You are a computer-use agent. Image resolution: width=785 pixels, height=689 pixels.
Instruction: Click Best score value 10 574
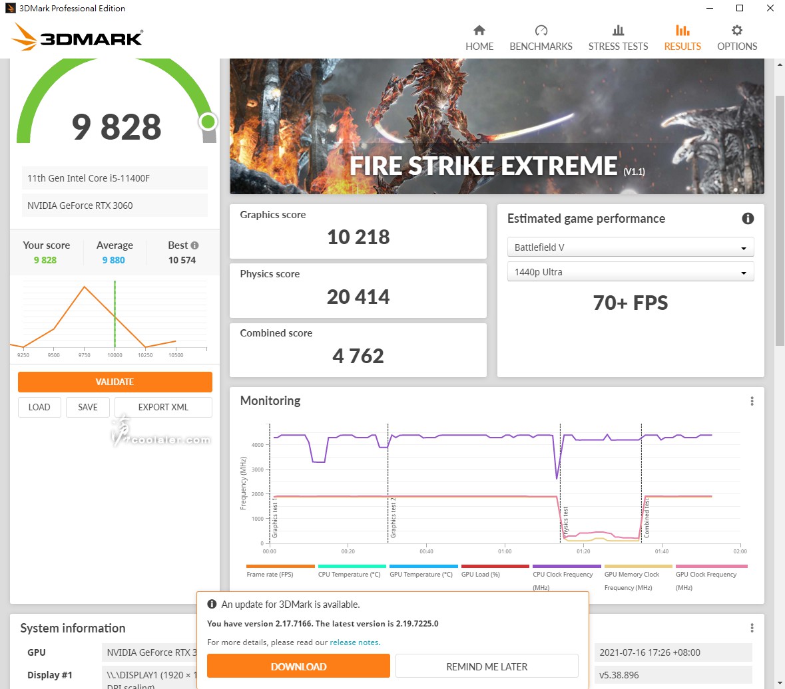(x=182, y=260)
